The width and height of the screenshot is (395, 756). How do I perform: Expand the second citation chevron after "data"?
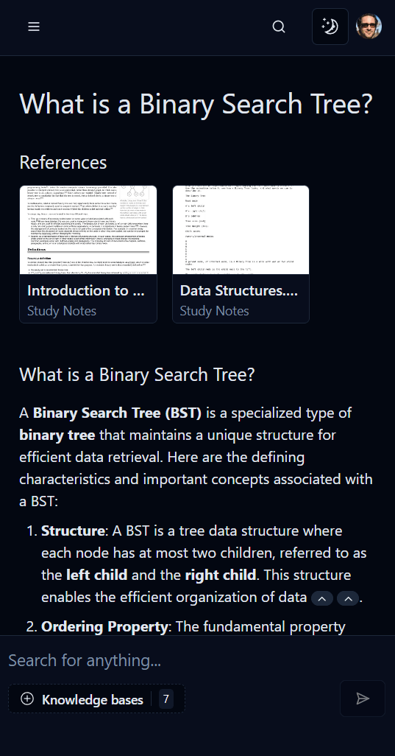pos(348,598)
